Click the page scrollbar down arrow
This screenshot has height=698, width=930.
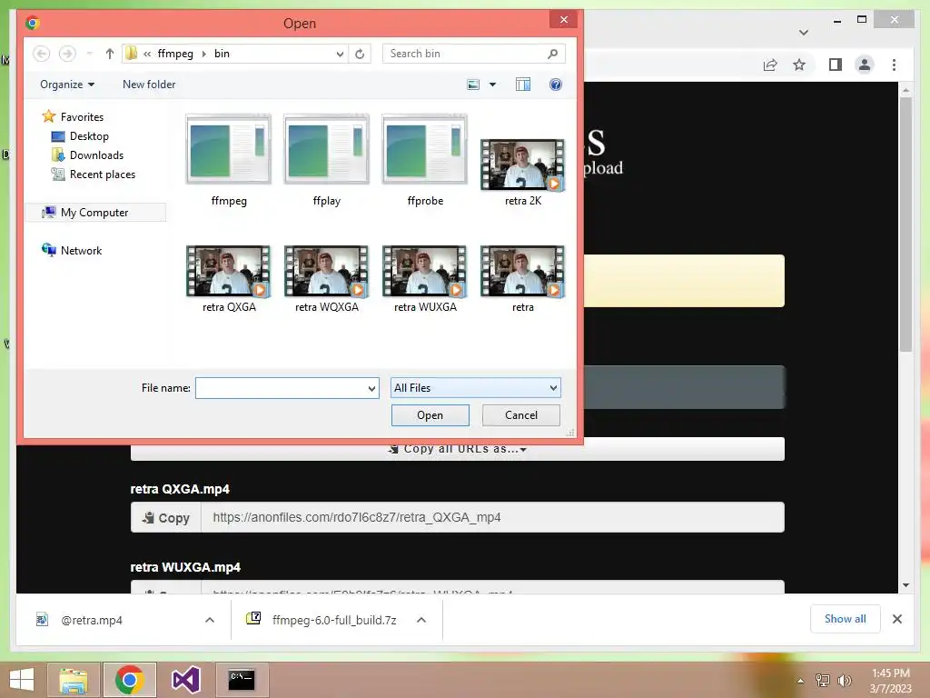905,585
